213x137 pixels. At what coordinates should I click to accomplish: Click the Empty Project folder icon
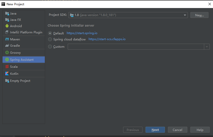7,81
